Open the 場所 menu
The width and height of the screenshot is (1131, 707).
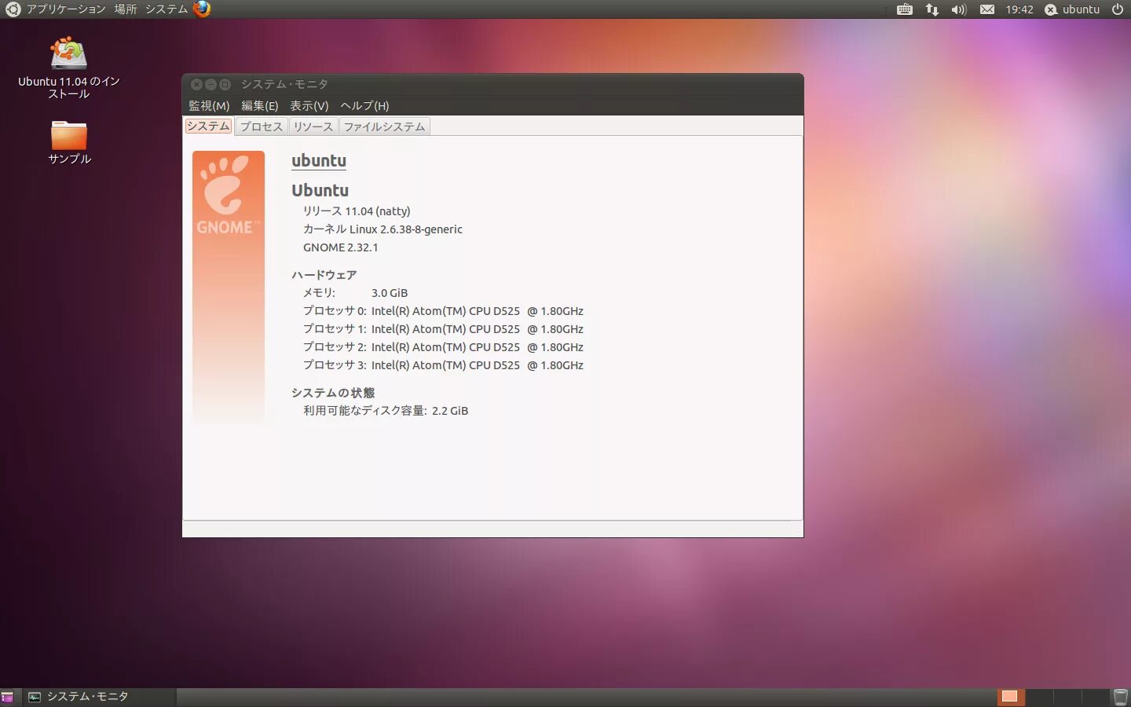pyautogui.click(x=126, y=9)
